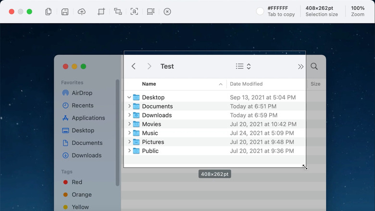The image size is (375, 211).
Task: Cancel selection with circled X icon
Action: 167,12
